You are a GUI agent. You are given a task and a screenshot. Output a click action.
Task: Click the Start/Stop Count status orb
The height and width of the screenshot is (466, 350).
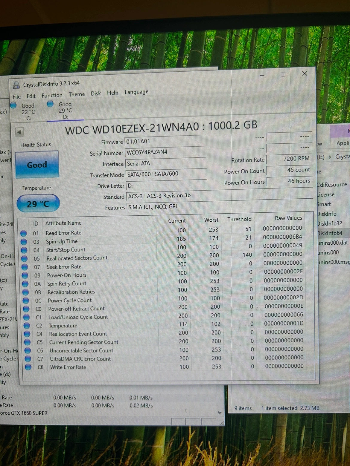[x=24, y=250]
